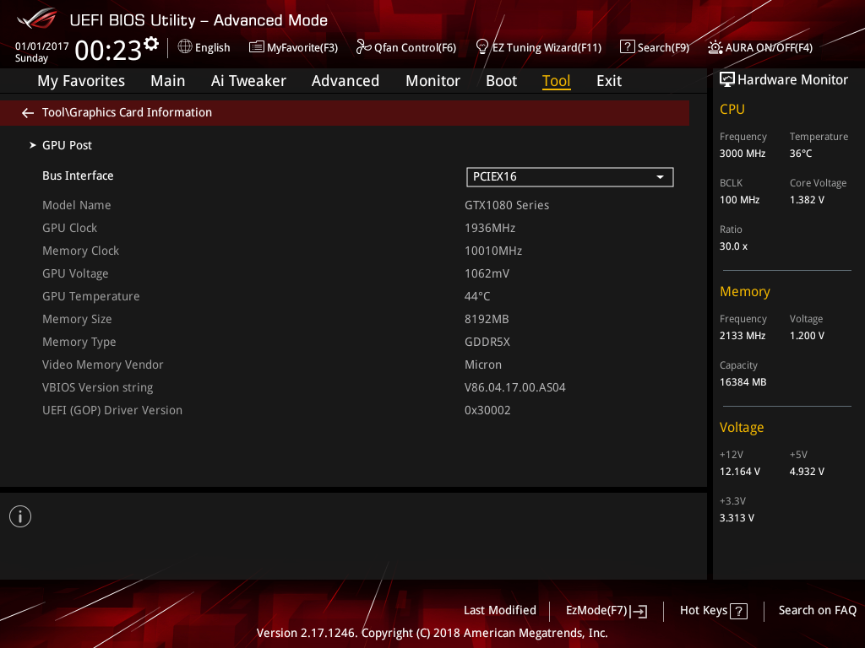Click the VBIOS version V86.04.17.00.AS04
Viewport: 865px width, 648px height.
515,387
